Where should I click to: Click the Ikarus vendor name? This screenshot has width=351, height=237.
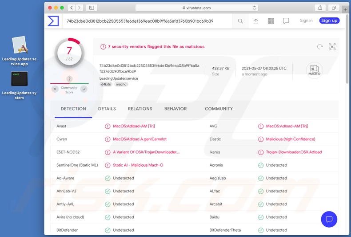pos(215,152)
